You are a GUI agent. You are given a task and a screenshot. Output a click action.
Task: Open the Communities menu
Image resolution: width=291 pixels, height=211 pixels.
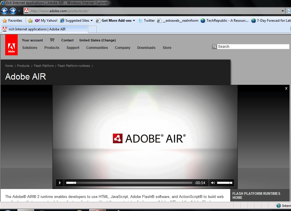point(97,48)
